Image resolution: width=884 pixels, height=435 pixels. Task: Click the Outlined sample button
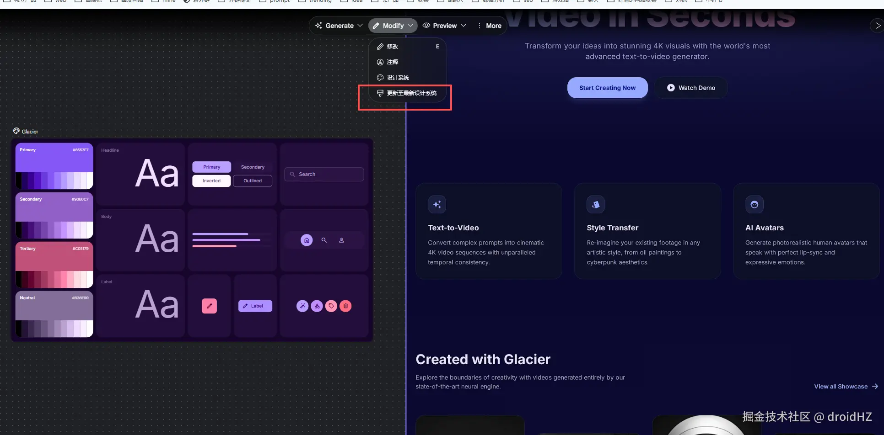(x=253, y=181)
